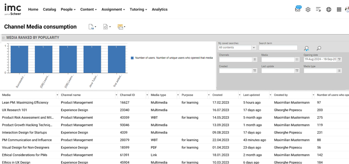Click the export report document icon
Viewport: 349px width, 164px height.
click(91, 27)
